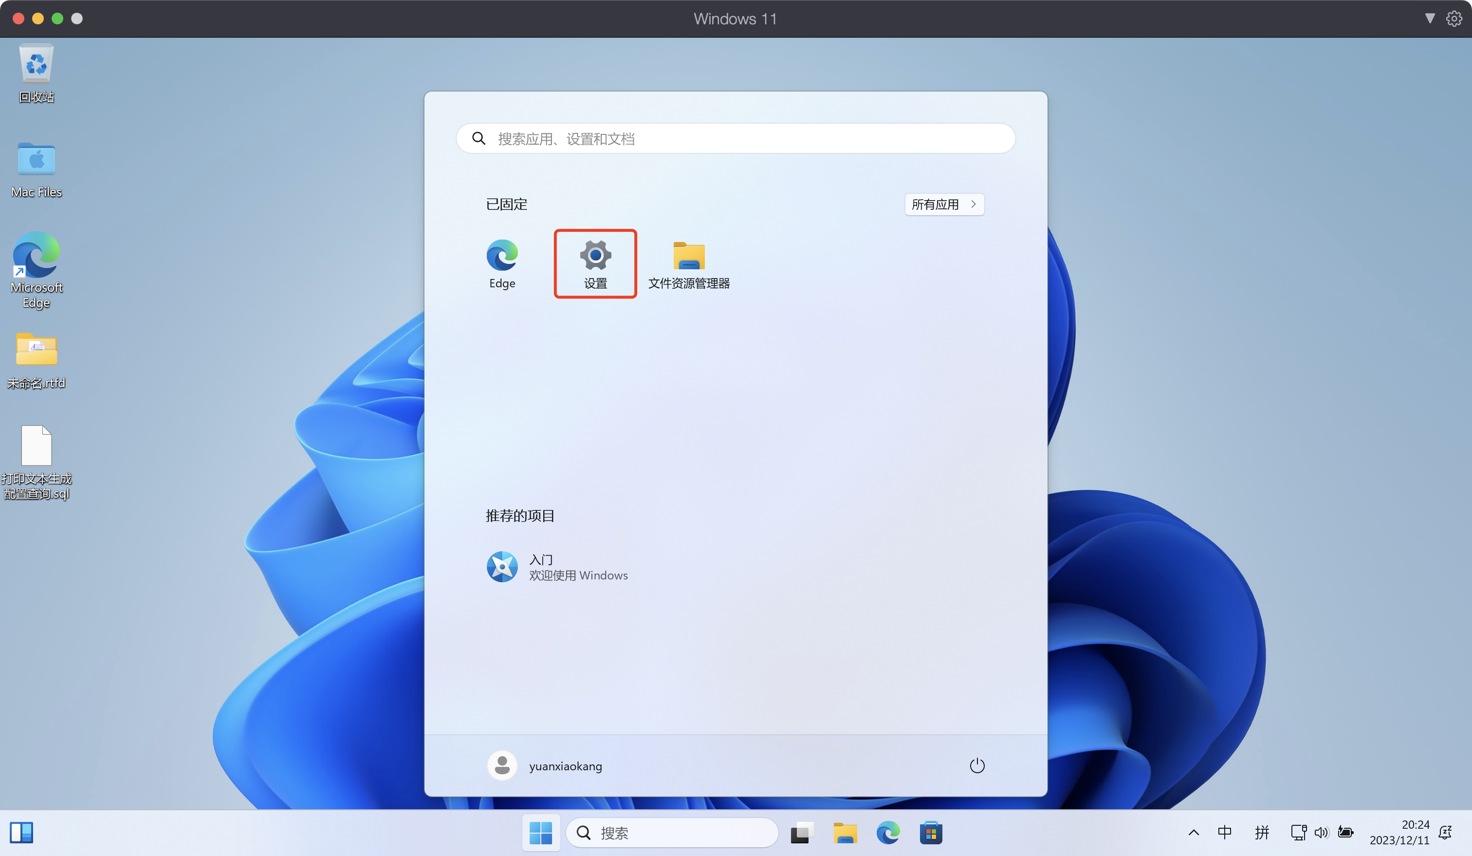Expand search applications input field
The width and height of the screenshot is (1472, 856).
point(736,138)
